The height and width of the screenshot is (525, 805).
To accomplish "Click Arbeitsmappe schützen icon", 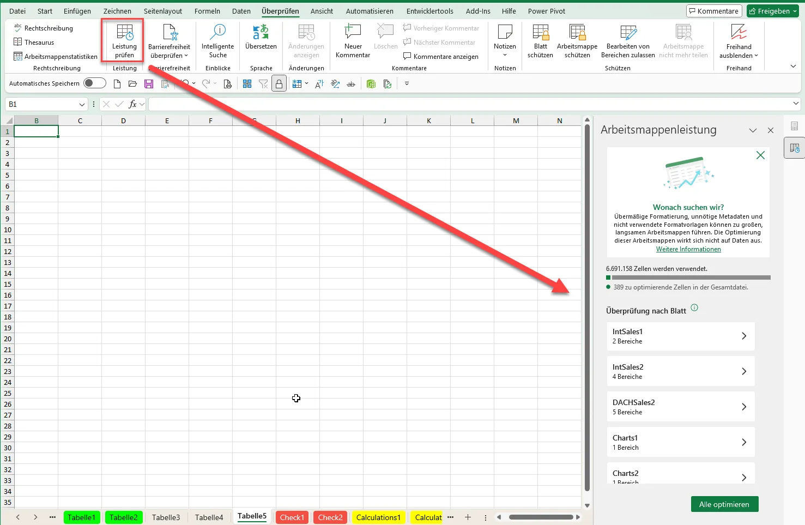I will [x=577, y=34].
